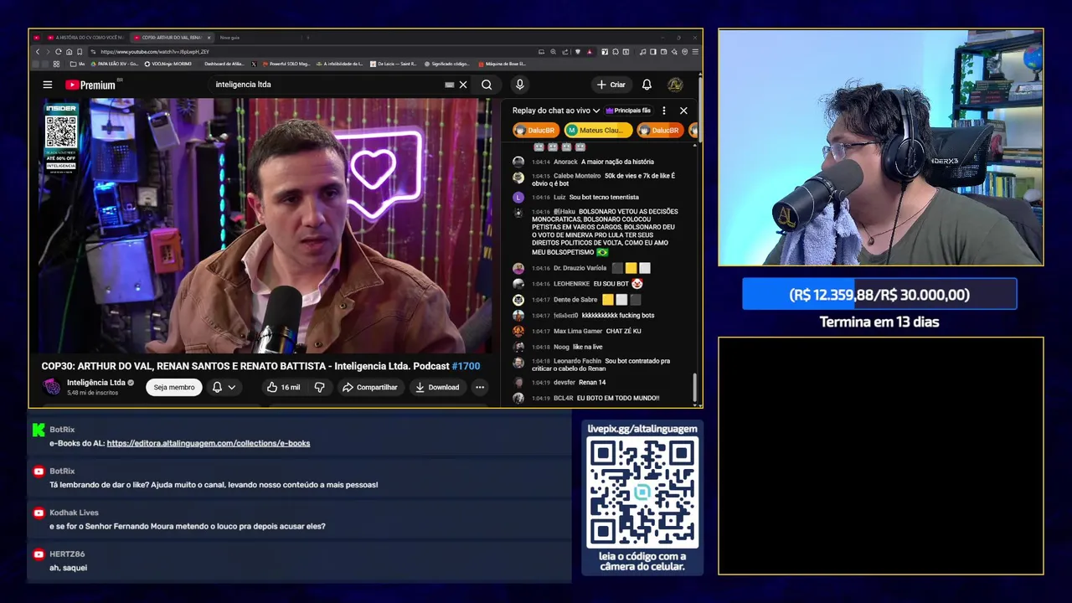The image size is (1072, 603).
Task: Click HERTZ86's YouTube icon in overlay chat
Action: click(x=38, y=554)
